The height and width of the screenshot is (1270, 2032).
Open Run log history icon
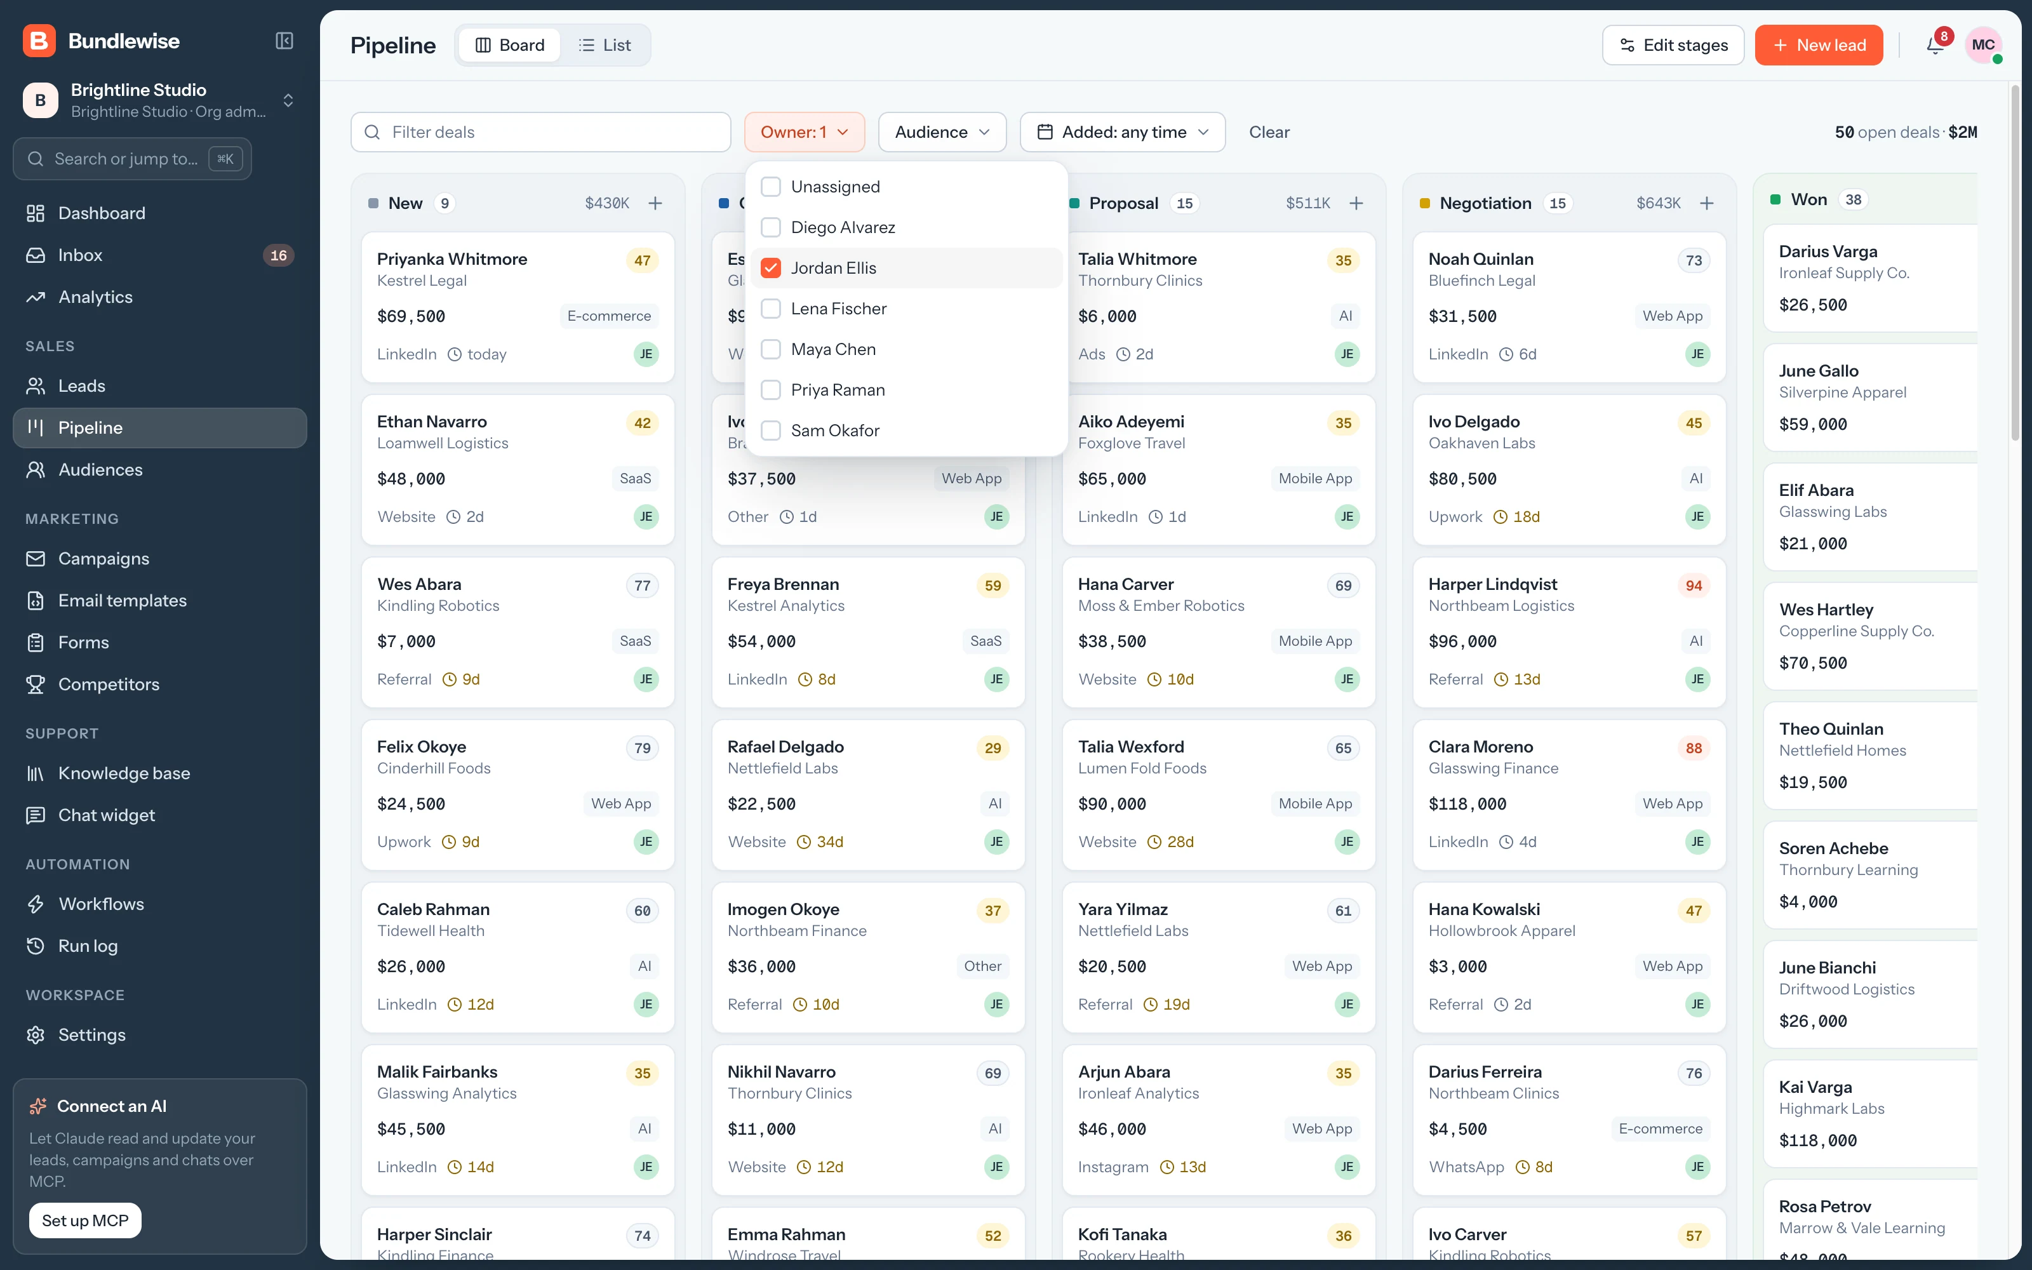coord(36,946)
